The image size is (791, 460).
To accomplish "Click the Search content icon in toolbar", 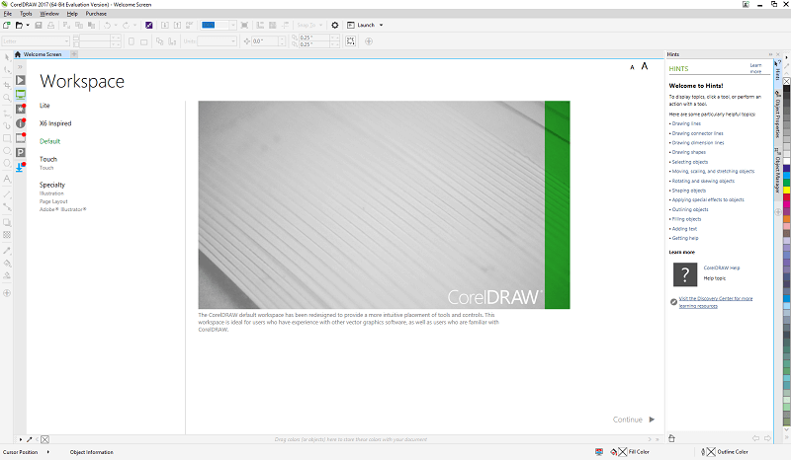I will pos(149,25).
